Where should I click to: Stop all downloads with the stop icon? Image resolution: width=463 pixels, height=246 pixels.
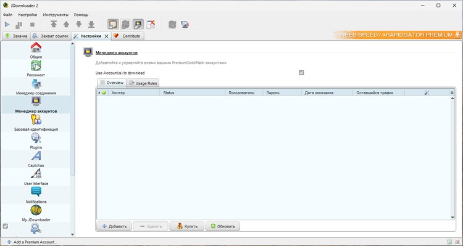click(32, 25)
